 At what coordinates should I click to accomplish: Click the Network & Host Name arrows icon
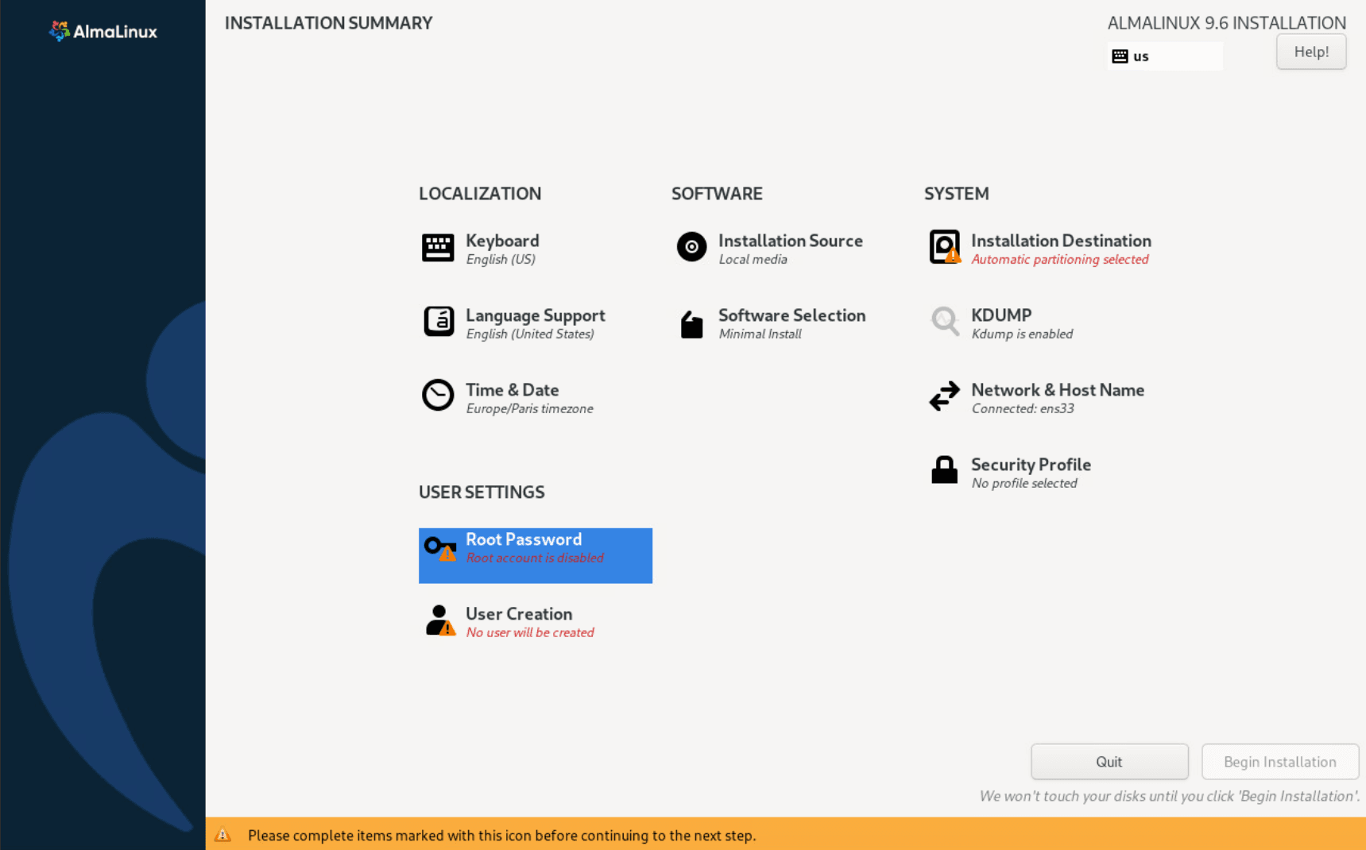coord(945,396)
